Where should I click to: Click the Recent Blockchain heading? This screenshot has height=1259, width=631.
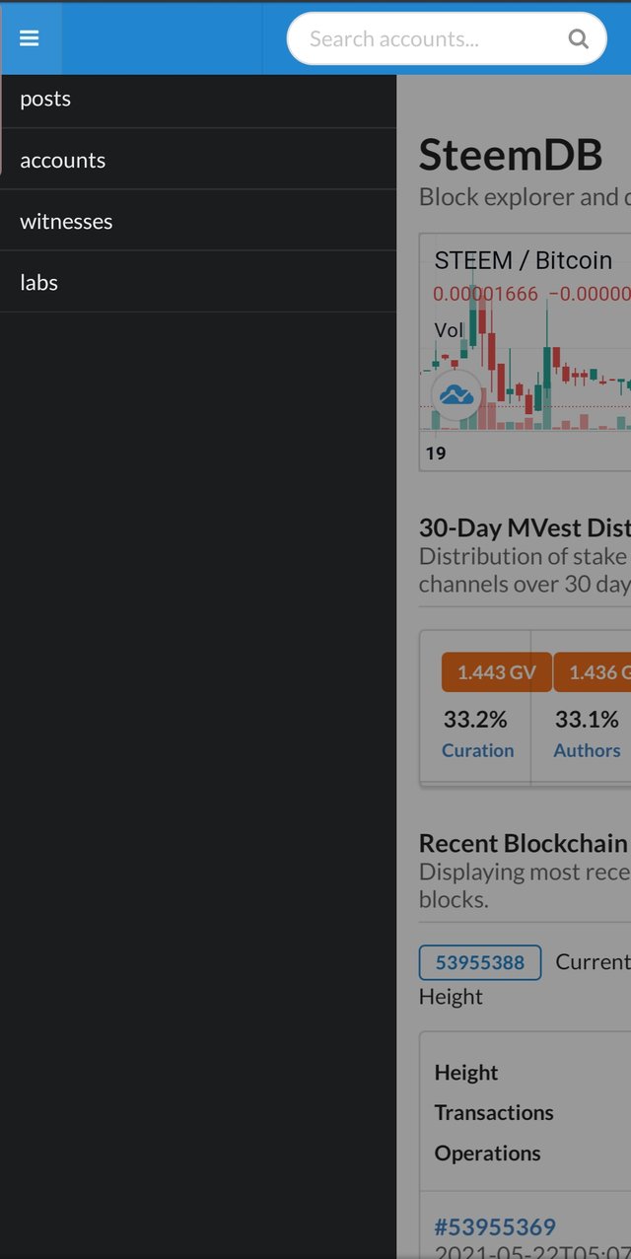click(523, 843)
